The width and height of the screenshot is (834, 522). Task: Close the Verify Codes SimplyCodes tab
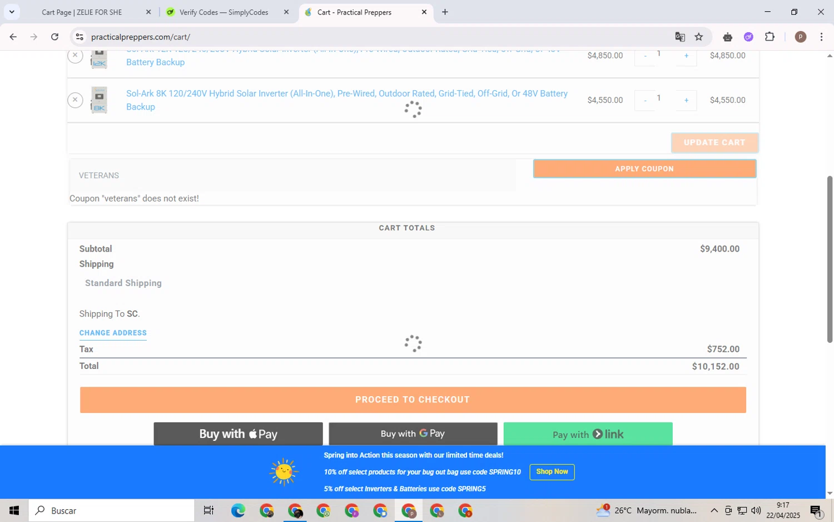[x=286, y=12]
